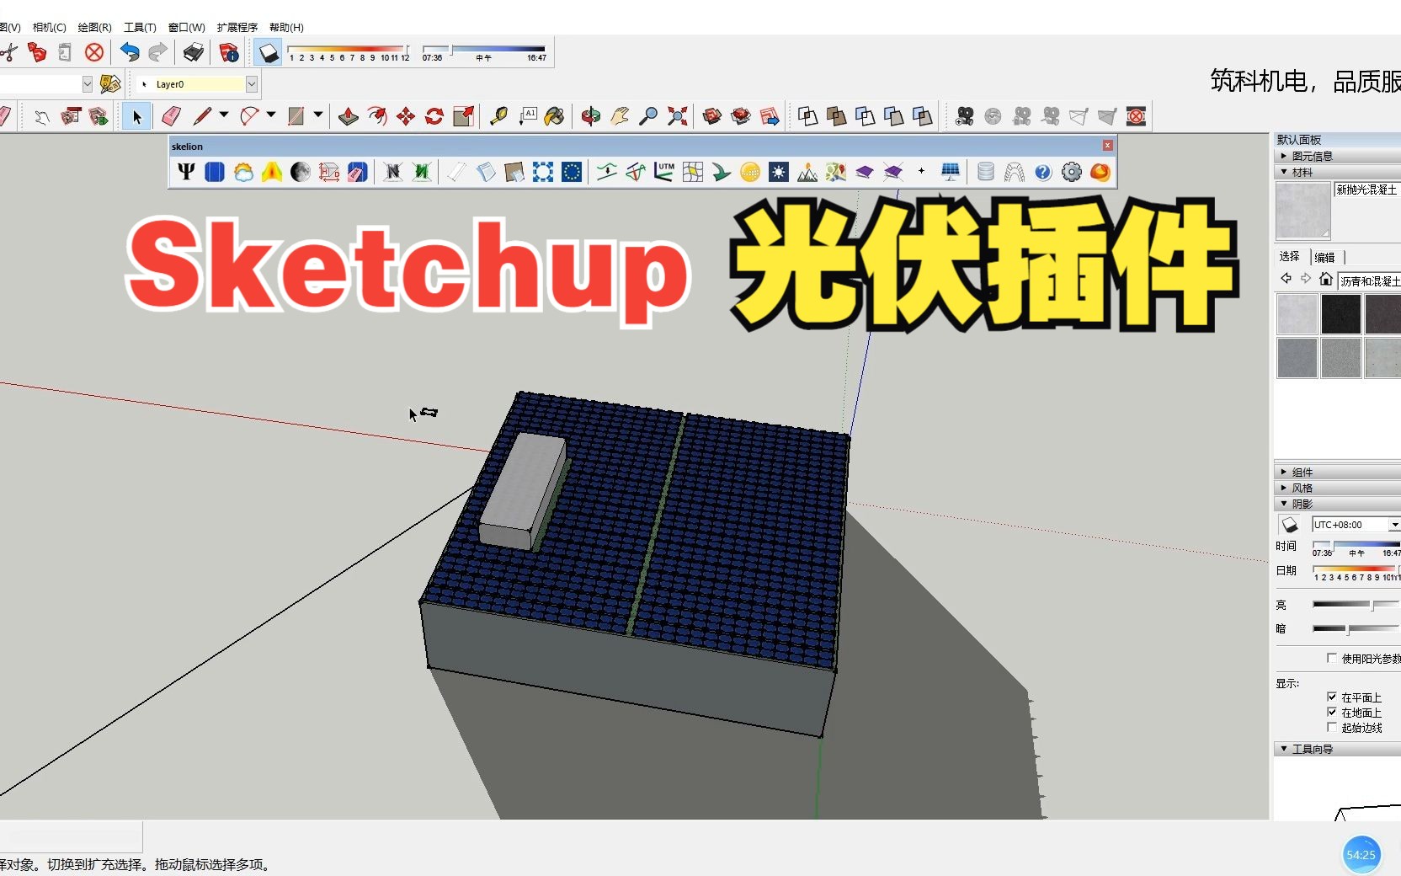
Task: Pick the Line pencil tool
Action: point(202,116)
